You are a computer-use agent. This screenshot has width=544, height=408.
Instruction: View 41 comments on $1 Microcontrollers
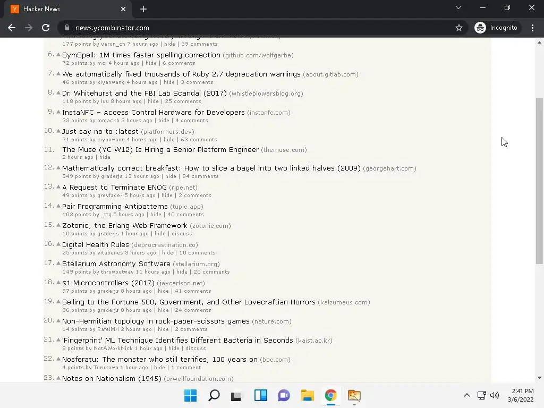click(193, 291)
